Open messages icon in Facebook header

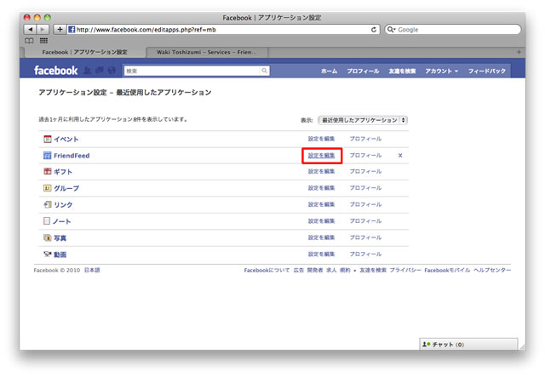point(100,71)
